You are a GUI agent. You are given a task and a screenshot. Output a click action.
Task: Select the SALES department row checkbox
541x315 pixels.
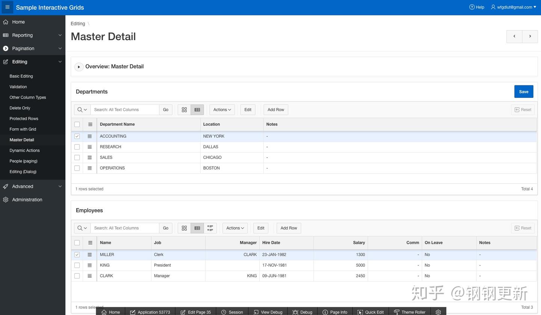point(77,157)
